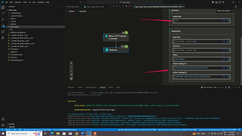Toggle primary side bar layout button

click(x=213, y=2)
